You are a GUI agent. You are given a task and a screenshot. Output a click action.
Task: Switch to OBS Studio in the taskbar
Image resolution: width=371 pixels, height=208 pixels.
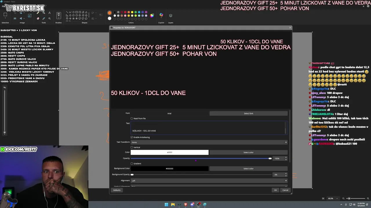[199, 205]
